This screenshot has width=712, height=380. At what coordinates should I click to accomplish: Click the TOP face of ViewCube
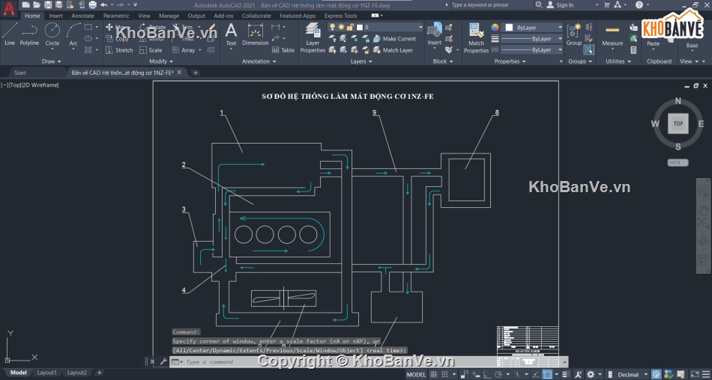pos(678,123)
